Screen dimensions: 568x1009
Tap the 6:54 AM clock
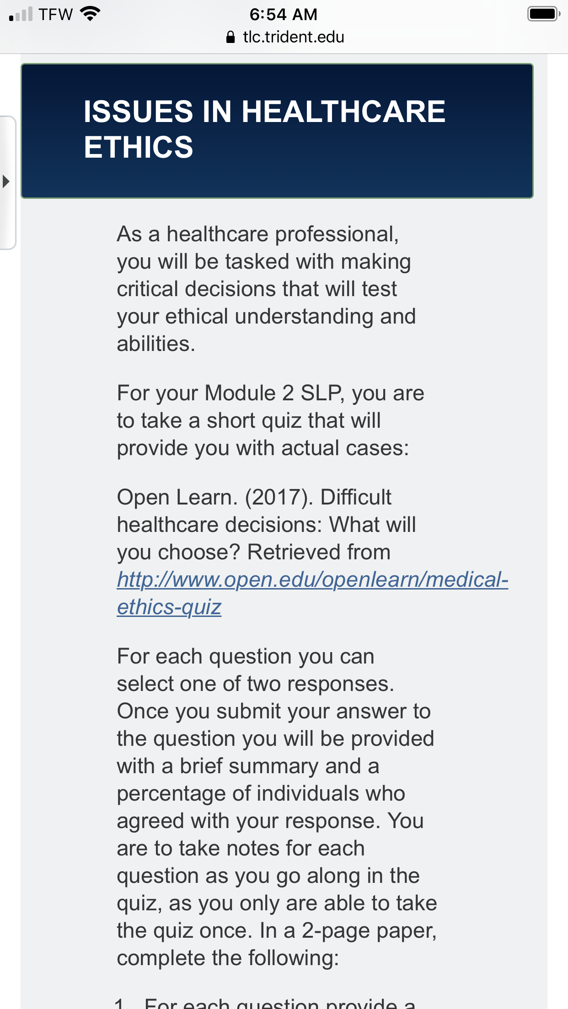pyautogui.click(x=284, y=14)
